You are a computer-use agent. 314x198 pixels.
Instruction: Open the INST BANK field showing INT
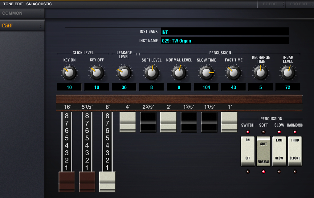[x=225, y=32]
